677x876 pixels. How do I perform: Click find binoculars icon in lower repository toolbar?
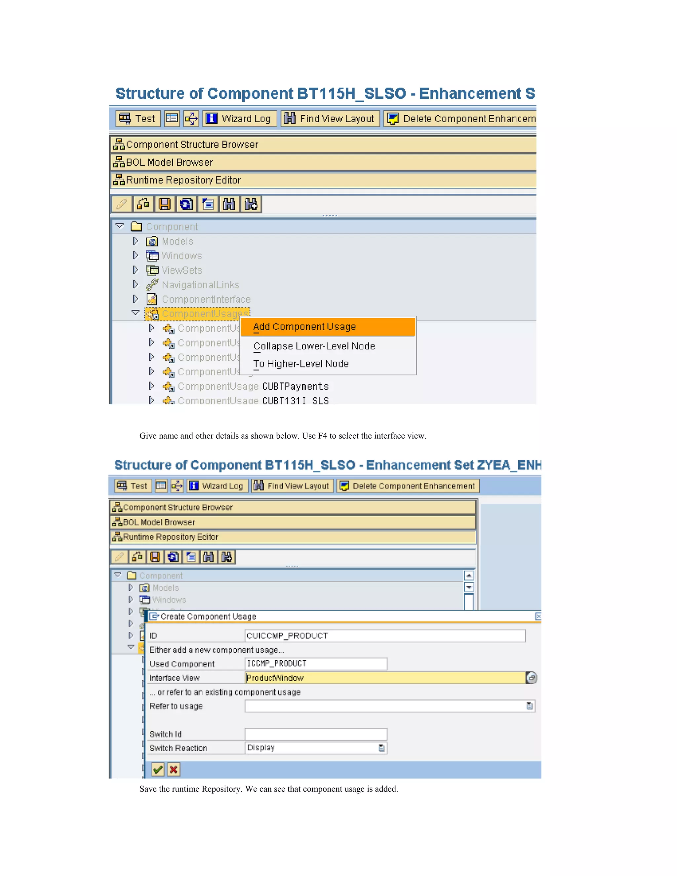(209, 557)
